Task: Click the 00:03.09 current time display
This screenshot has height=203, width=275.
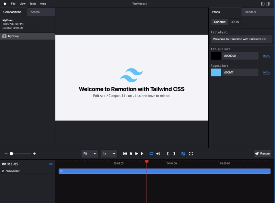Action: (x=10, y=164)
